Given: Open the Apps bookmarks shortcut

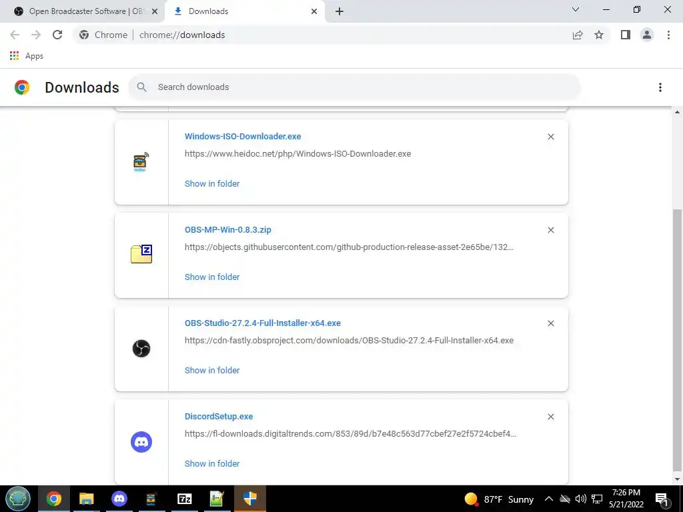Looking at the screenshot, I should 26,56.
